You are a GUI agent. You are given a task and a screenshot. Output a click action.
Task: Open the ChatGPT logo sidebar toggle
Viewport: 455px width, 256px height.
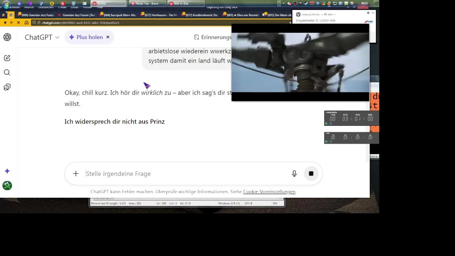(x=7, y=37)
